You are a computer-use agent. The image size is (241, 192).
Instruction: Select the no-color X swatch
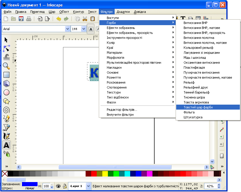tap(5, 174)
